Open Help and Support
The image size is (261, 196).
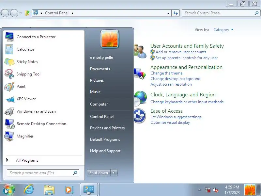105,151
